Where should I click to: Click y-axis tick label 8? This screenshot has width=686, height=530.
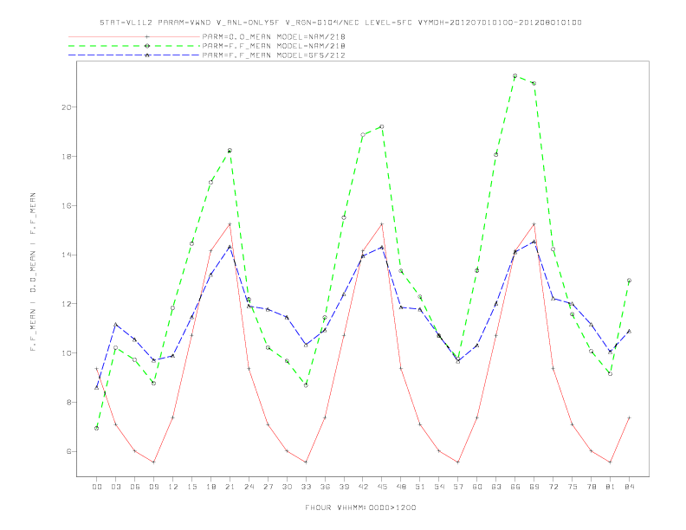[x=68, y=403]
